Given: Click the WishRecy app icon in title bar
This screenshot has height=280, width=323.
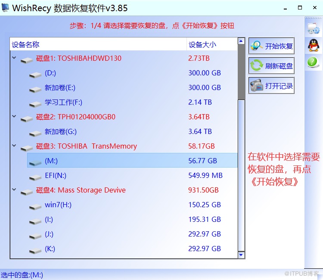Looking at the screenshot, I should point(5,8).
